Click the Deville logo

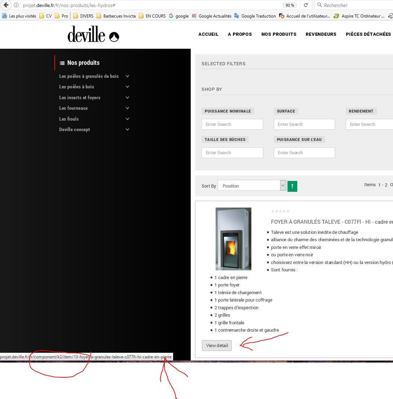point(93,34)
